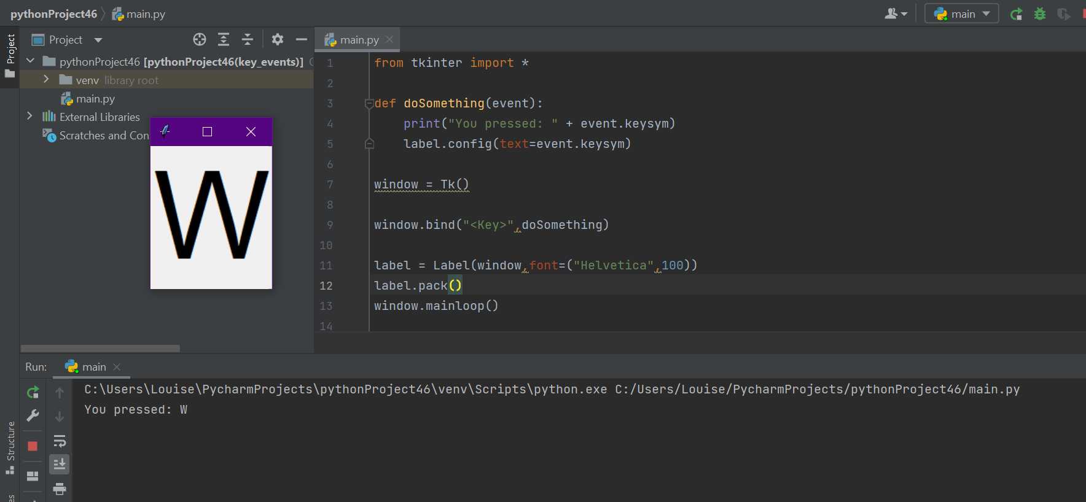Open Project panel settings gear
1086x502 pixels.
[278, 40]
